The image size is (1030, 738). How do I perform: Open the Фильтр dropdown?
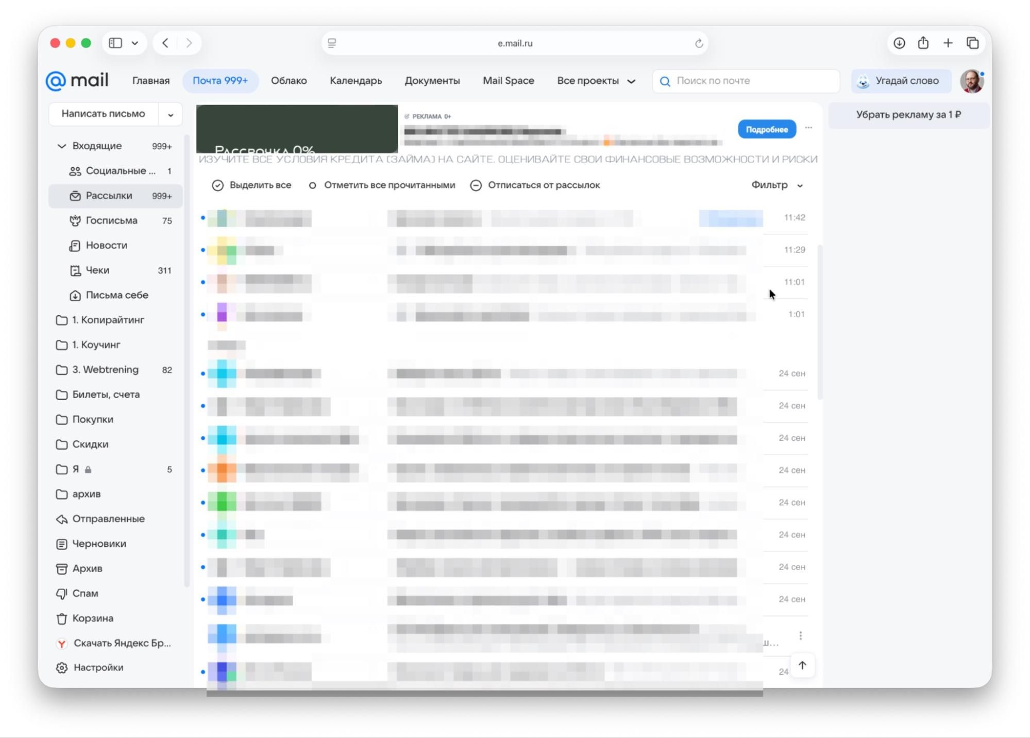[777, 185]
